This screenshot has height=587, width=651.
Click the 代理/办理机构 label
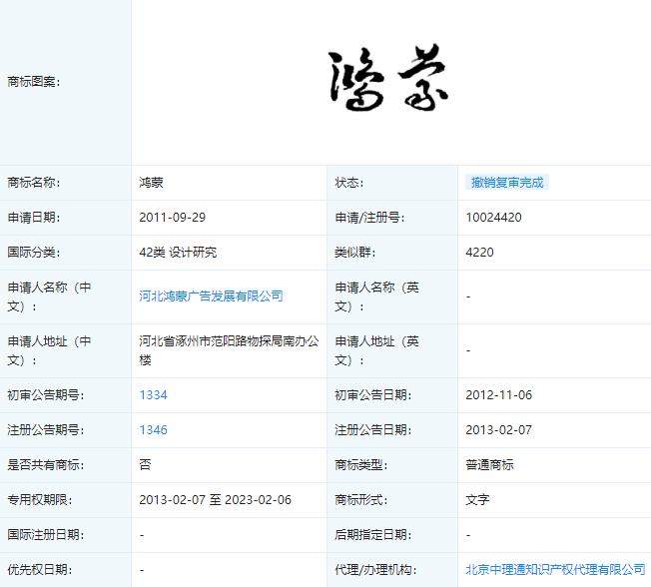pos(375,569)
